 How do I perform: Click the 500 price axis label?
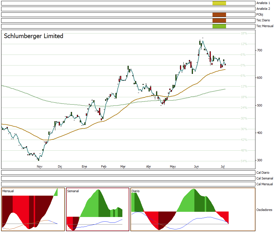tap(259, 105)
